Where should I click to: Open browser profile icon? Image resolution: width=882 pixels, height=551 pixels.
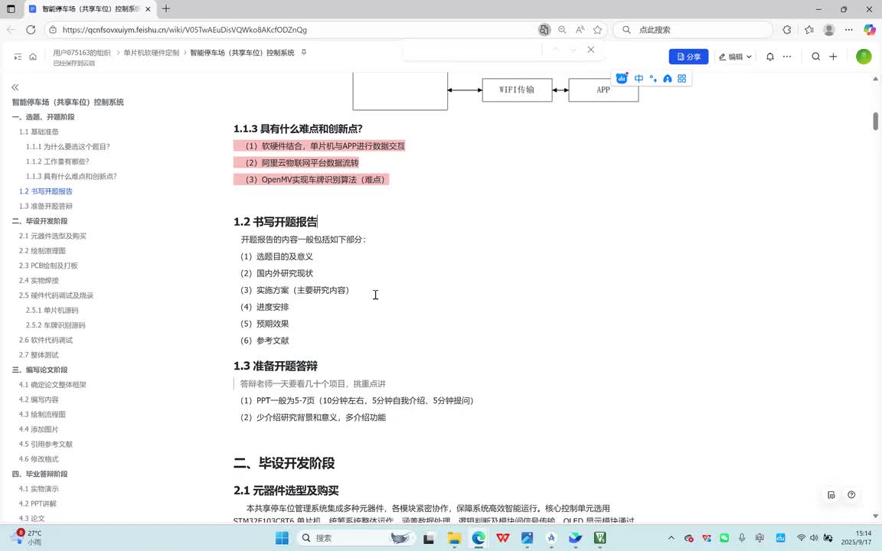coord(828,30)
